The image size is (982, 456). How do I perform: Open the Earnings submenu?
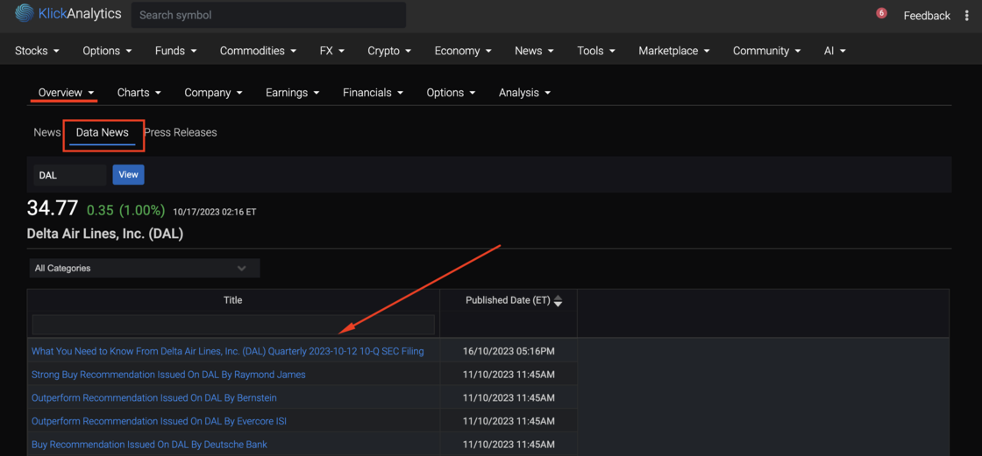tap(293, 93)
